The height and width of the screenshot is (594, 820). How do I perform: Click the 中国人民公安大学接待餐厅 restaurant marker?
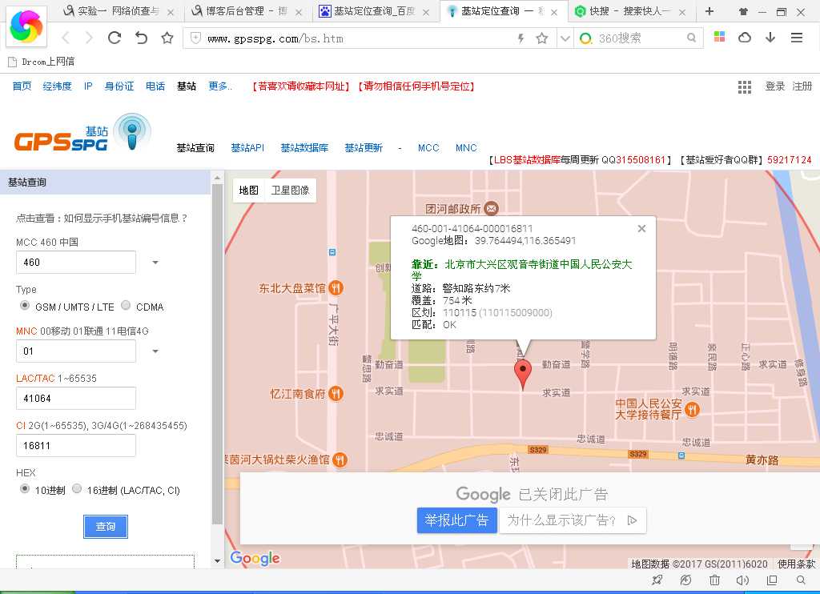coord(692,409)
